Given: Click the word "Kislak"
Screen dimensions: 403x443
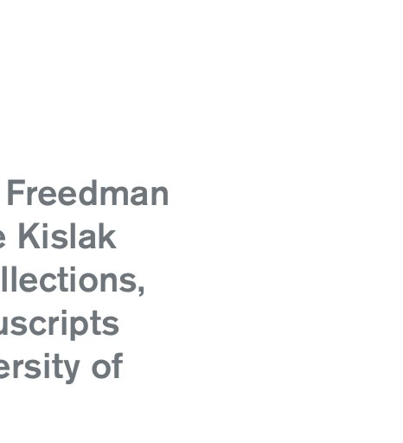Looking at the screenshot, I should (x=67, y=236).
